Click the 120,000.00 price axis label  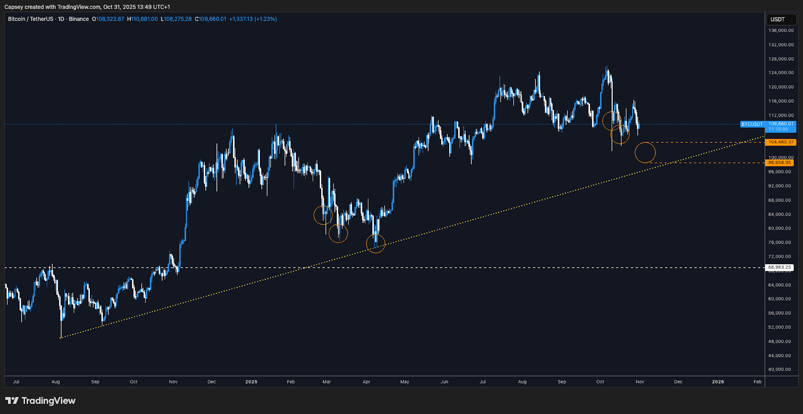pos(781,87)
